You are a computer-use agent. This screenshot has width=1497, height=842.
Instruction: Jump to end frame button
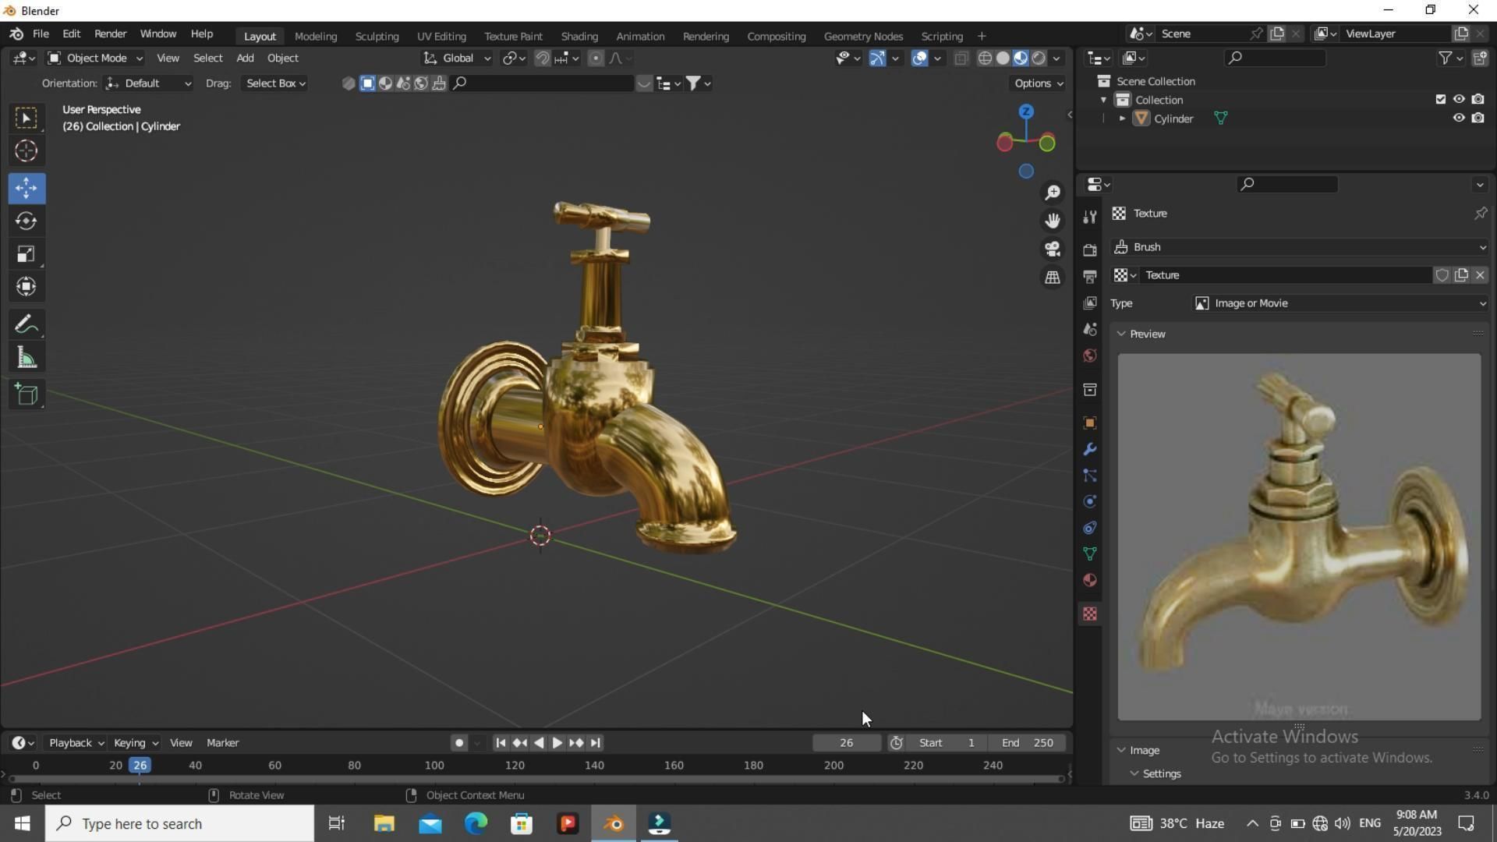pyautogui.click(x=596, y=743)
